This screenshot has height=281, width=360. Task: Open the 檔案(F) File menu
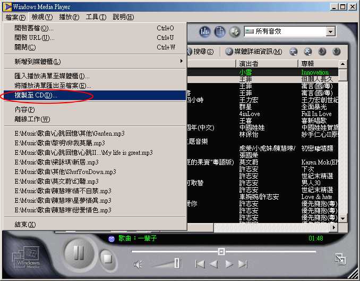15,17
